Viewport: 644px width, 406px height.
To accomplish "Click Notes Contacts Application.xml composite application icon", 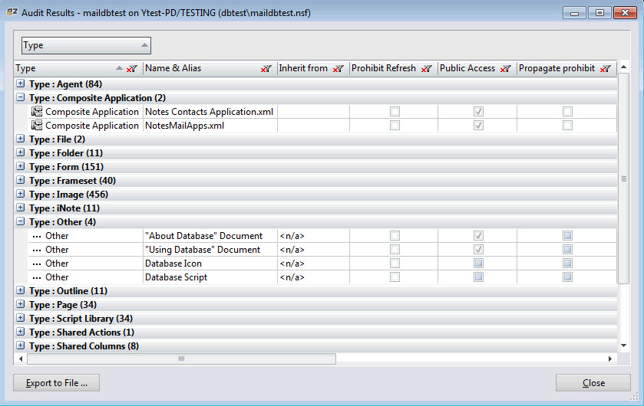I will click(36, 112).
